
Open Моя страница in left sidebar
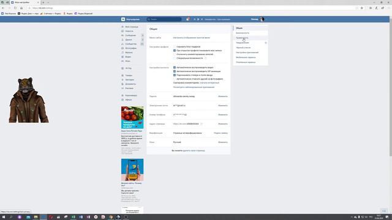pyautogui.click(x=132, y=27)
